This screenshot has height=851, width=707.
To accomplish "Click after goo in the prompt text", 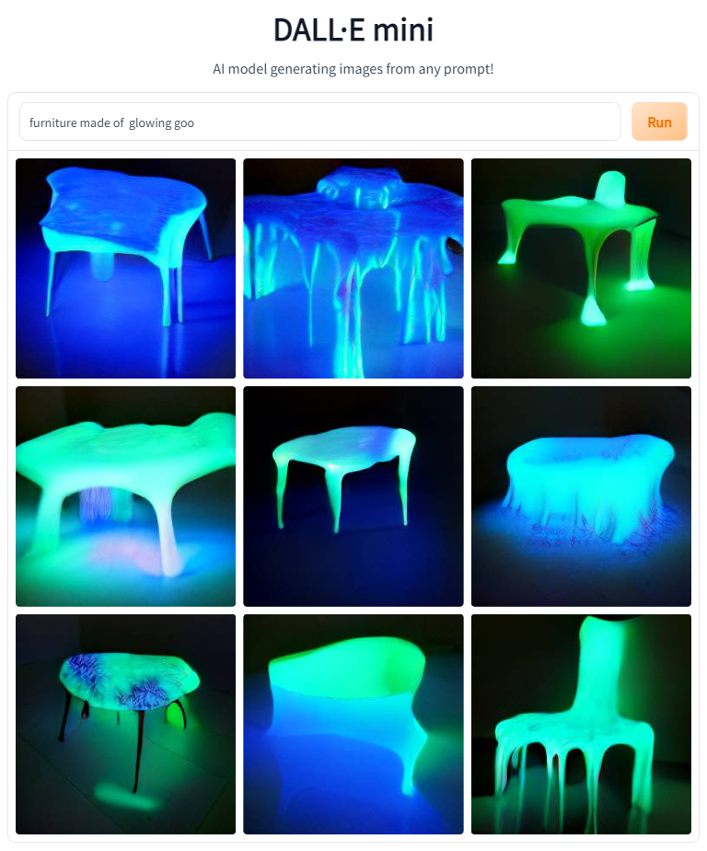I will [x=195, y=122].
